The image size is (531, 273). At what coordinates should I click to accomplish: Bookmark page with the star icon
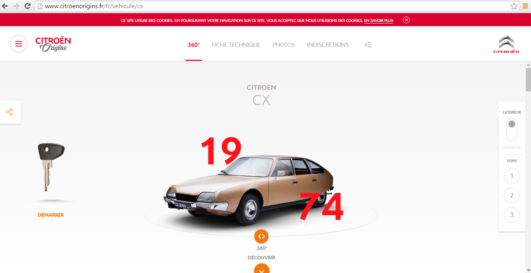[x=514, y=6]
